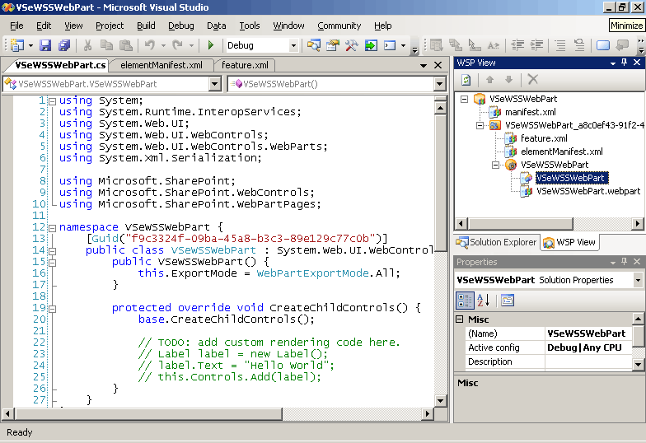Click the New Project toolbar icon
646x443 pixels.
click(16, 45)
